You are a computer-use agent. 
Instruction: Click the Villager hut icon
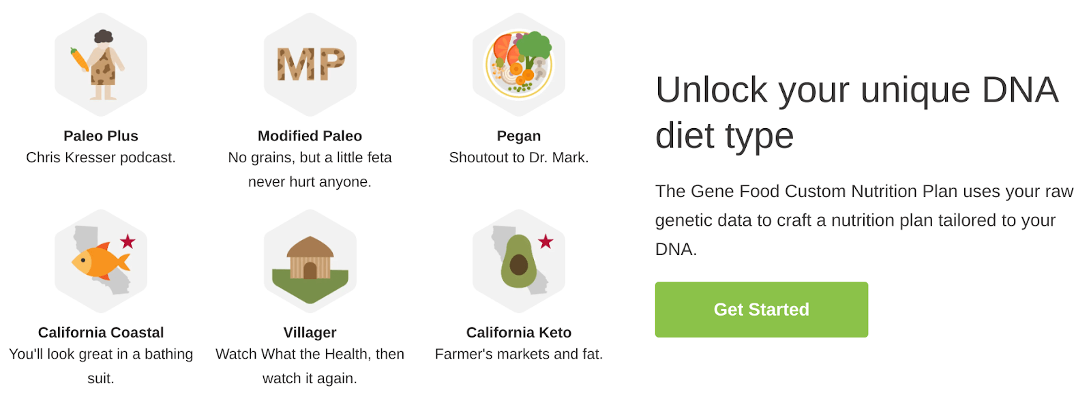point(310,261)
